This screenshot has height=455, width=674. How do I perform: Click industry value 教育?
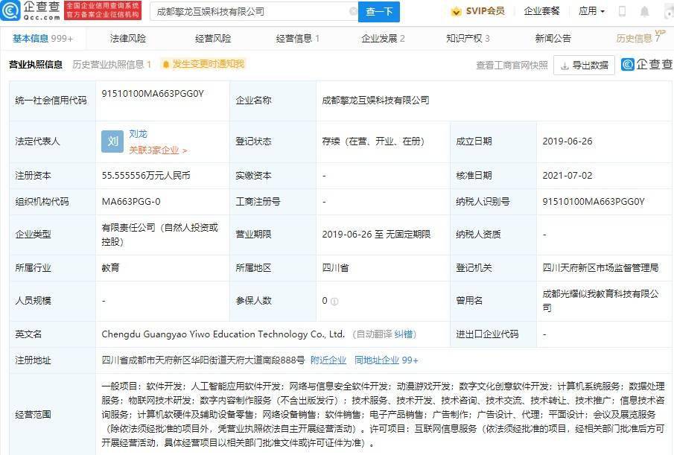[x=110, y=267]
